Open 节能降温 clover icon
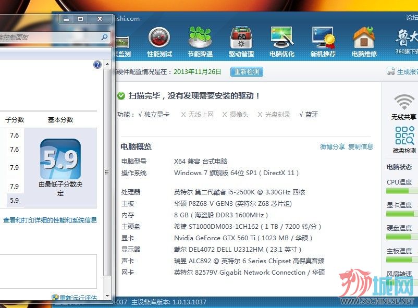 pyautogui.click(x=200, y=38)
